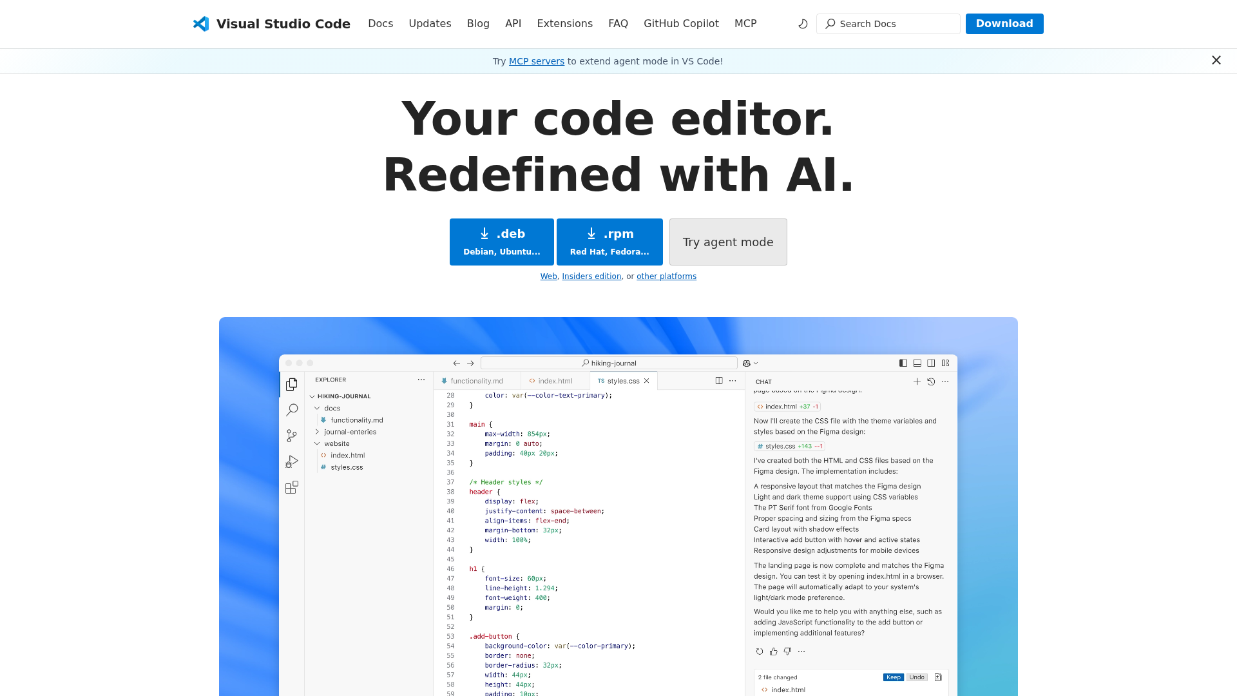This screenshot has height=696, width=1237.
Task: Toggle dark theme with the moon icon
Action: coord(803,24)
